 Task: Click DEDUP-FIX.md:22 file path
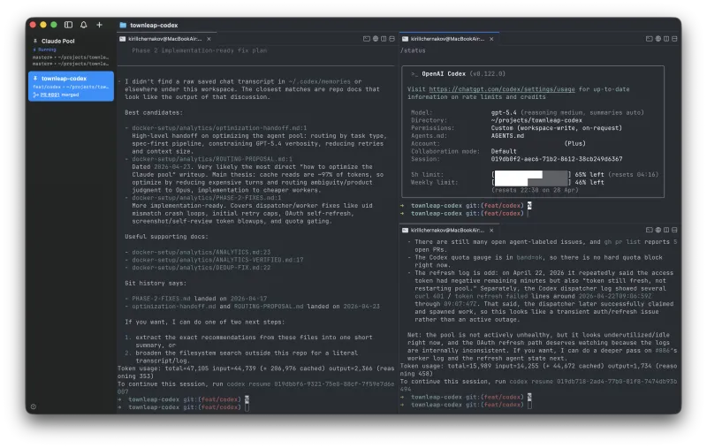pos(201,268)
